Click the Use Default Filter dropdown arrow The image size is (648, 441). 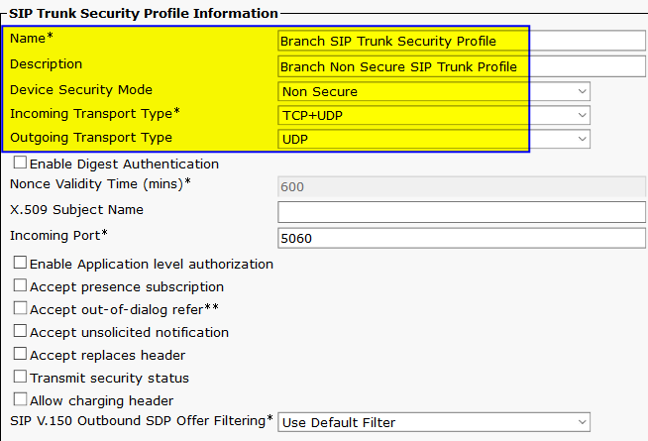582,422
